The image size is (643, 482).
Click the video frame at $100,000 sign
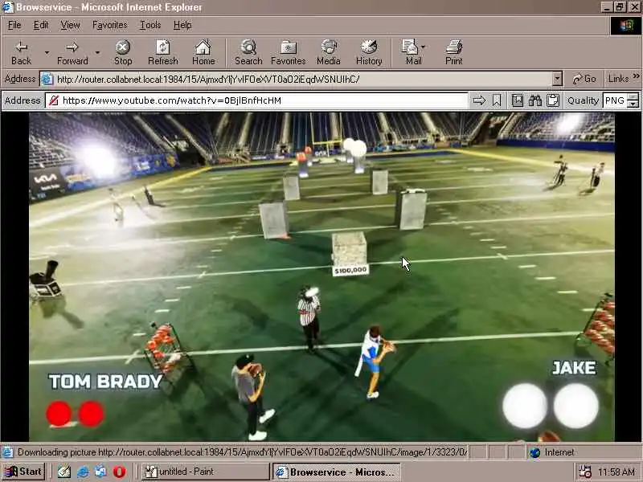(x=350, y=270)
